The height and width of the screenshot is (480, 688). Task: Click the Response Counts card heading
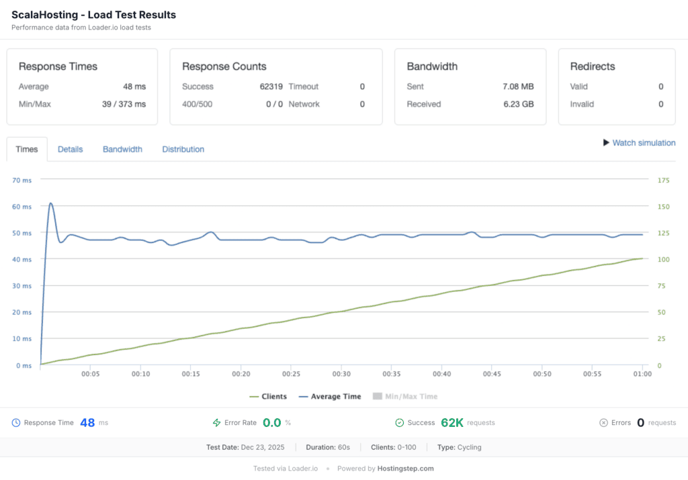pos(224,66)
